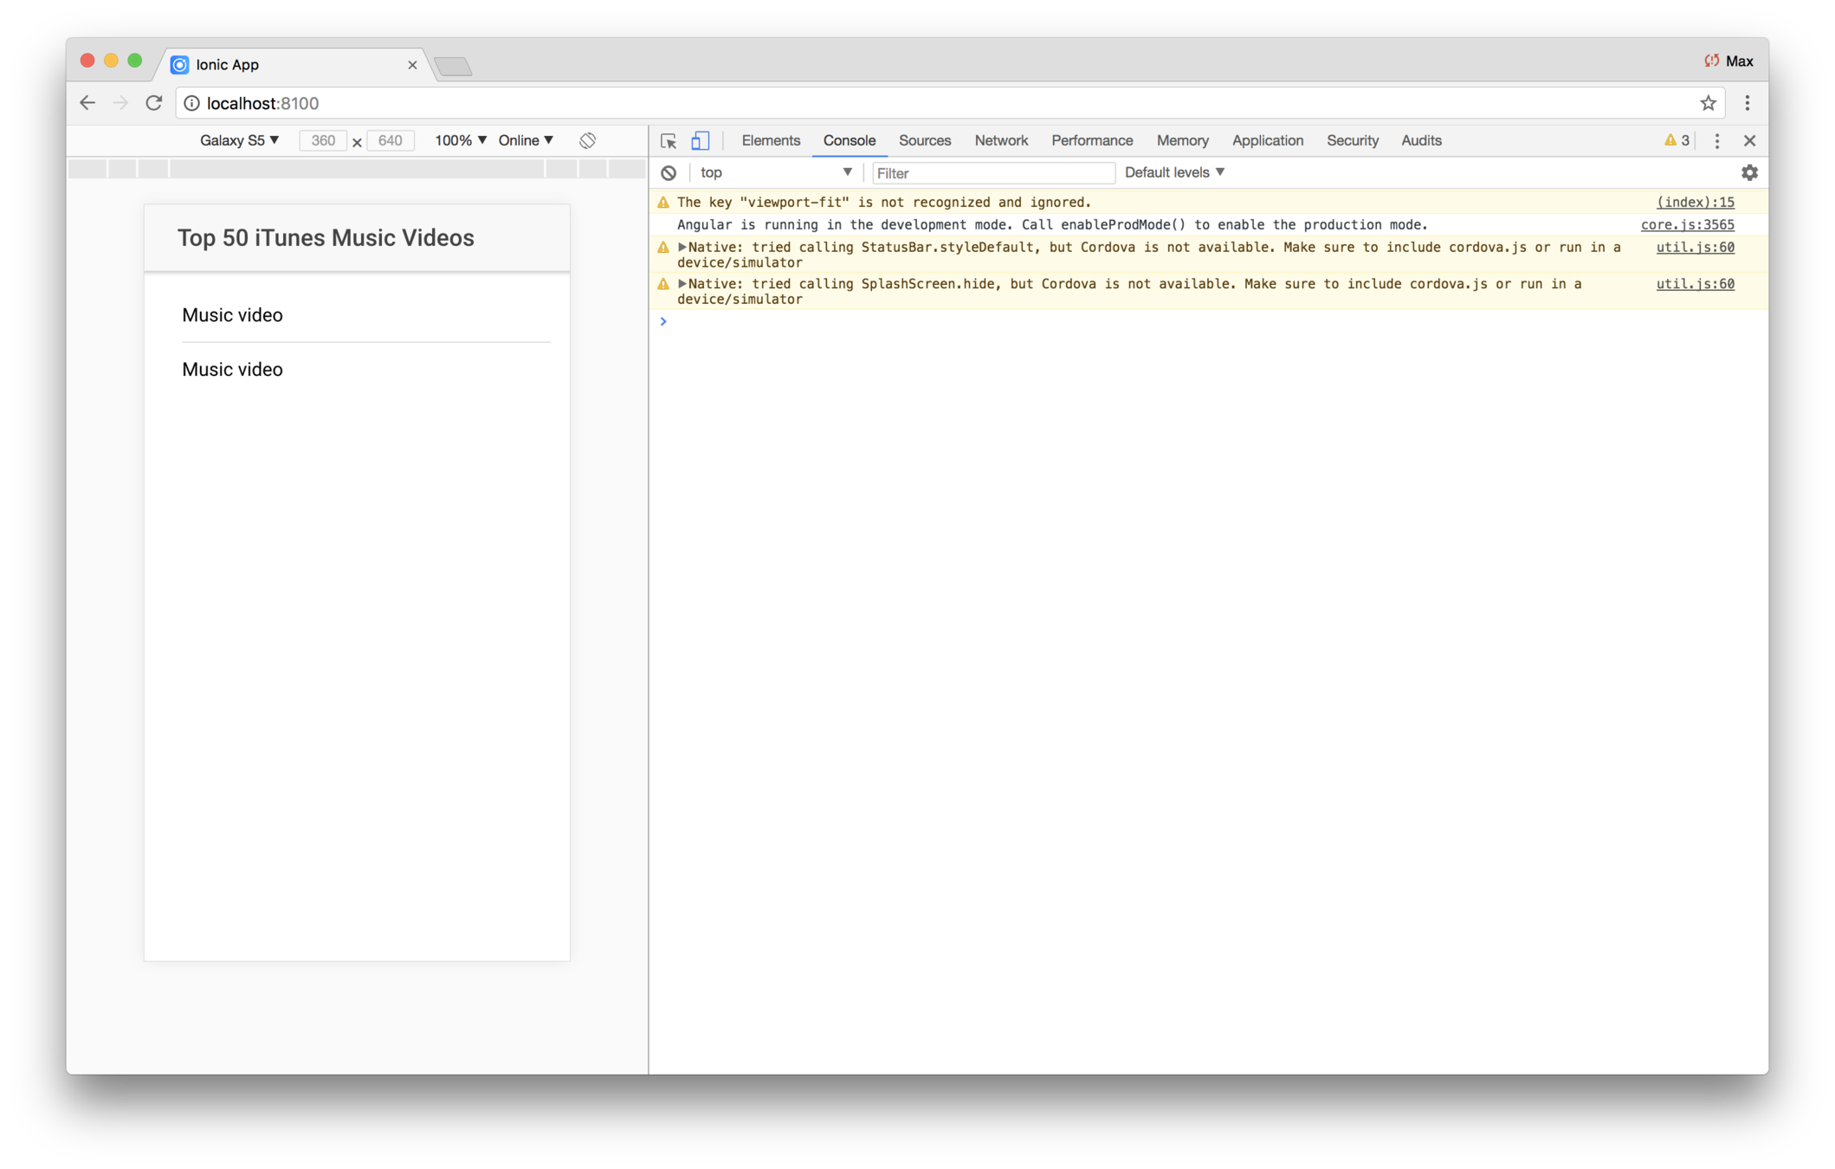
Task: Open the (index):15 source link
Action: [x=1695, y=203]
